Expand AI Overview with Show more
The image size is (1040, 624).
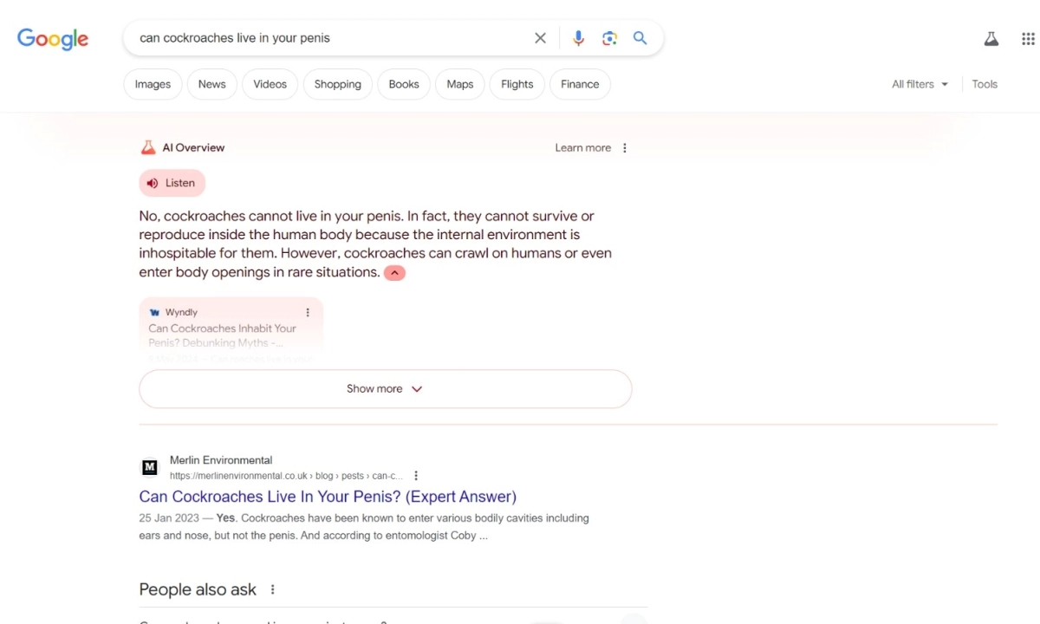[385, 389]
